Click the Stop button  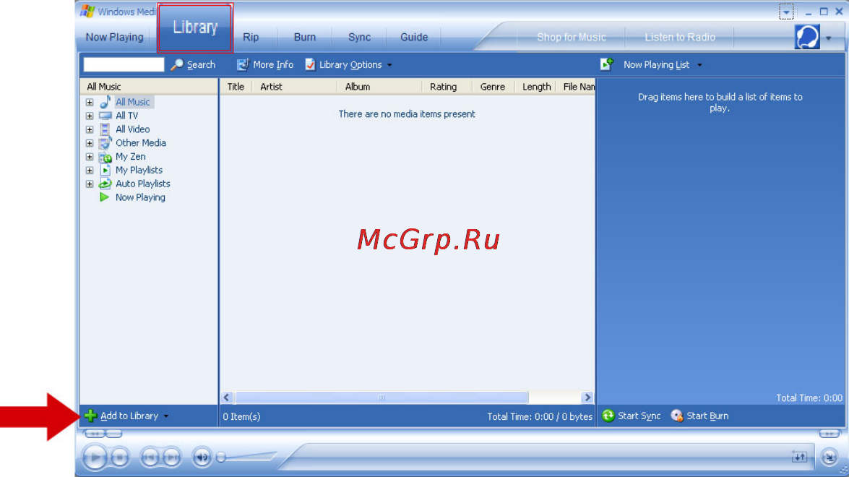(120, 457)
